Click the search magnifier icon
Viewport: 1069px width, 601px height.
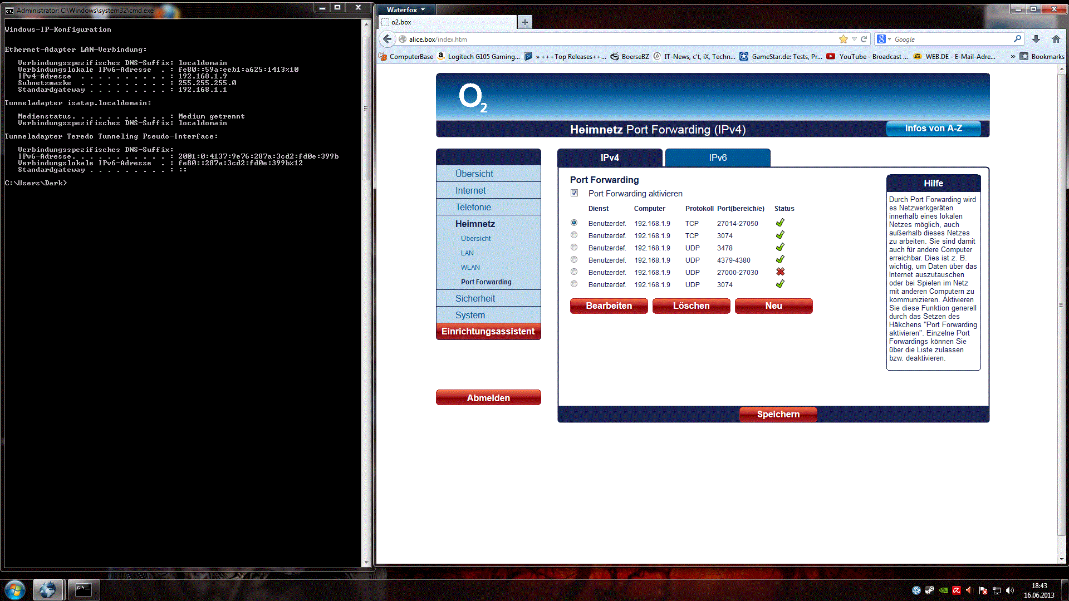1017,39
